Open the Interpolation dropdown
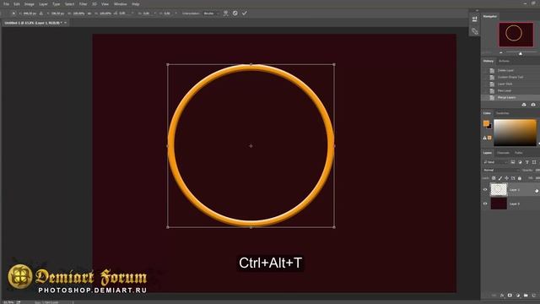The height and width of the screenshot is (304, 540). [x=212, y=14]
